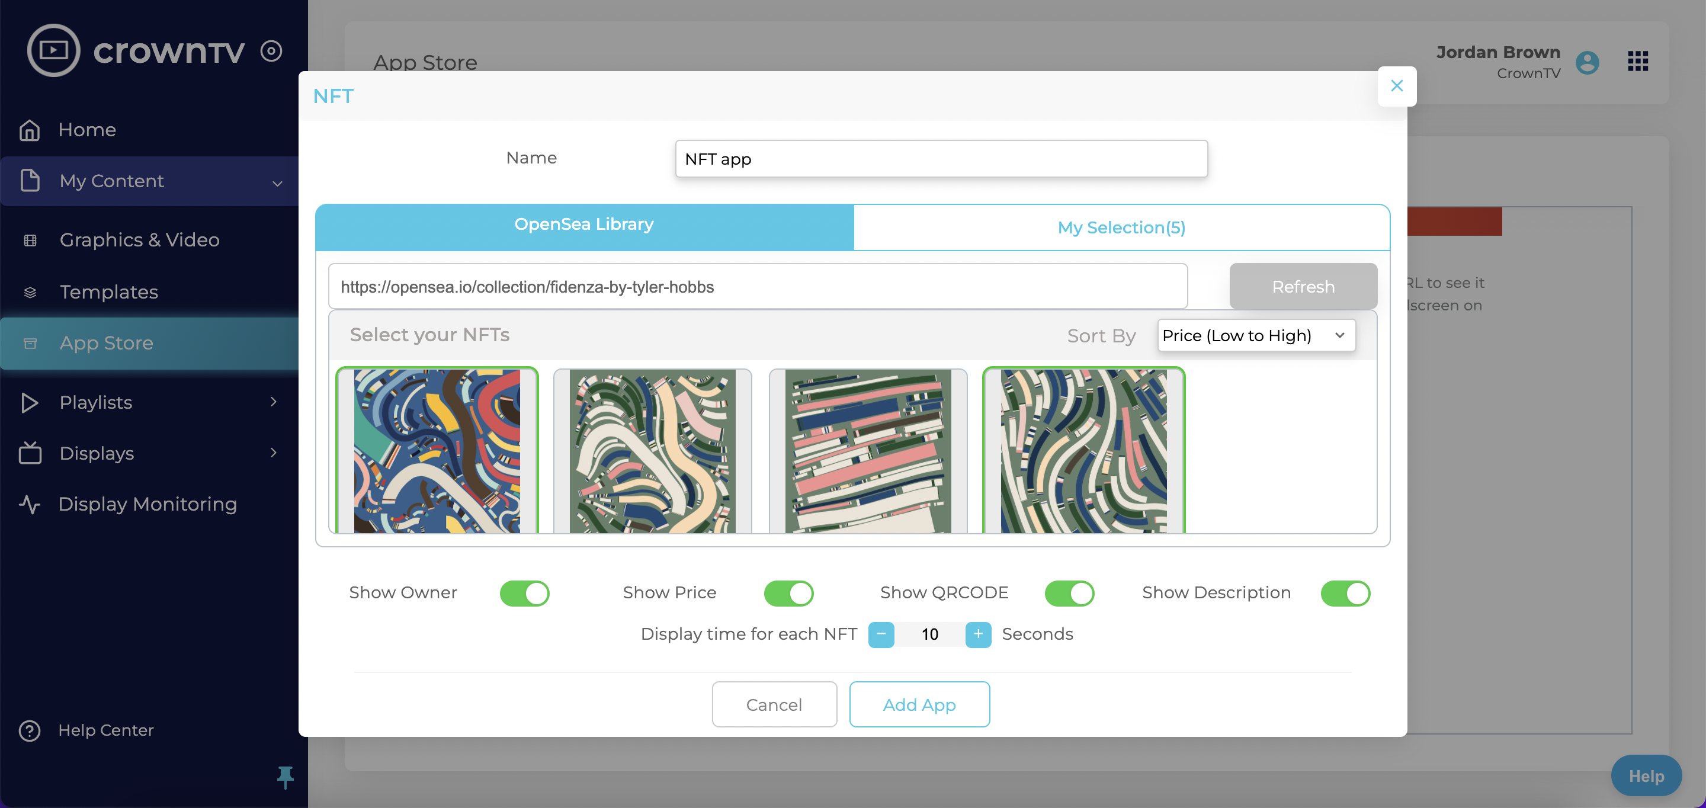Click the blue Help chat button

pos(1646,776)
